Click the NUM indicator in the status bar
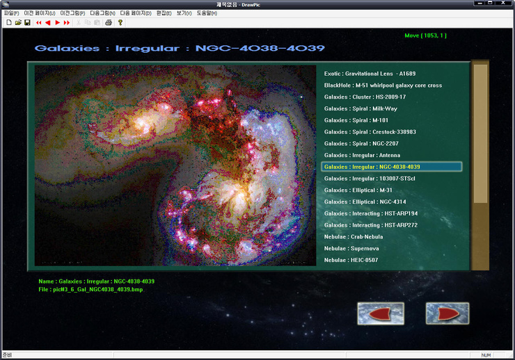 click(486, 355)
